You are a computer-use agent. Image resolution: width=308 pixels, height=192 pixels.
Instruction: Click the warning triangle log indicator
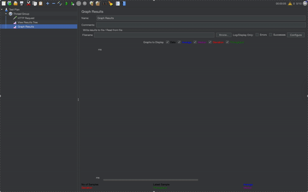[x=290, y=3]
